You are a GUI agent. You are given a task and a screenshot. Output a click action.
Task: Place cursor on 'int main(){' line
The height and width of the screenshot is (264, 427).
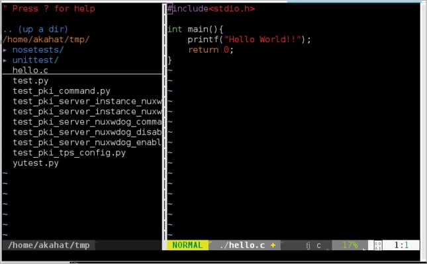(x=195, y=29)
